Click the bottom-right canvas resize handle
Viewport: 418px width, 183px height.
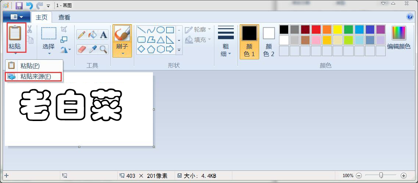154,147
